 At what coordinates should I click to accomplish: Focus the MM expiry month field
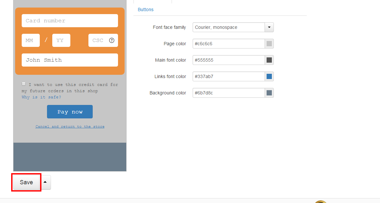(x=31, y=40)
